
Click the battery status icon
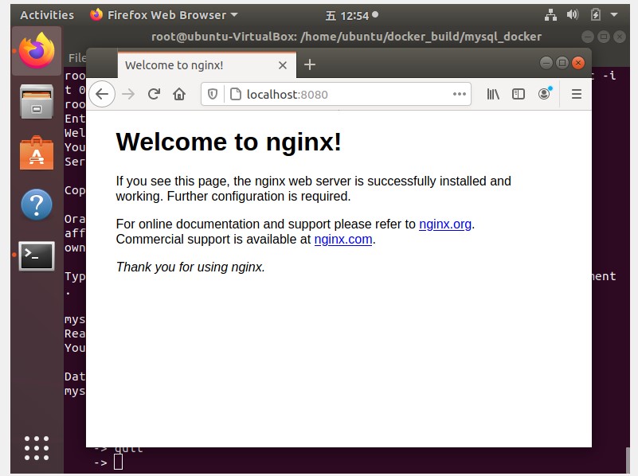pos(595,15)
